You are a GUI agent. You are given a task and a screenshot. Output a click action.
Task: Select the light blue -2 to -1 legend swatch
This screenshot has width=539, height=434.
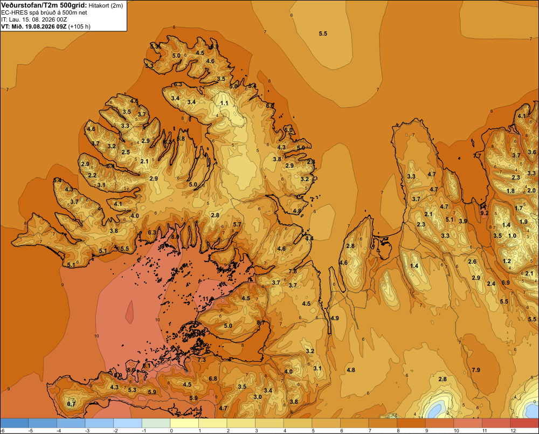click(128, 423)
